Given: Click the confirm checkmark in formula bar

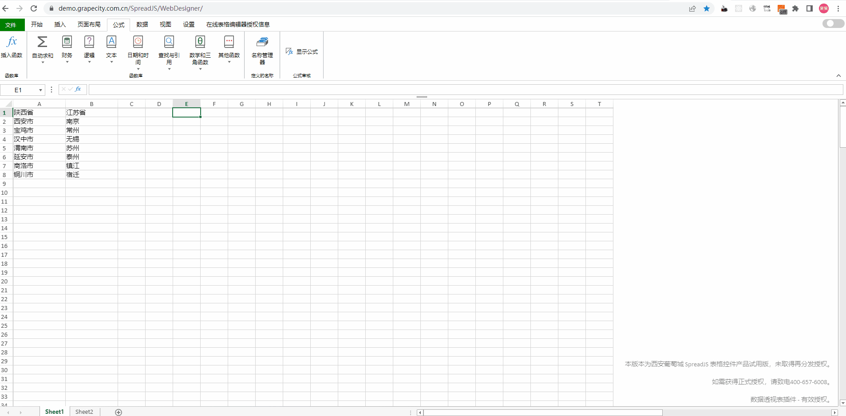Looking at the screenshot, I should tap(71, 89).
